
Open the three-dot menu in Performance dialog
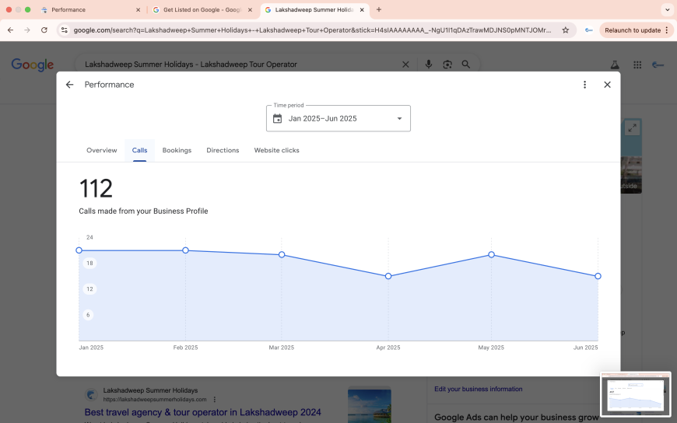pyautogui.click(x=584, y=85)
